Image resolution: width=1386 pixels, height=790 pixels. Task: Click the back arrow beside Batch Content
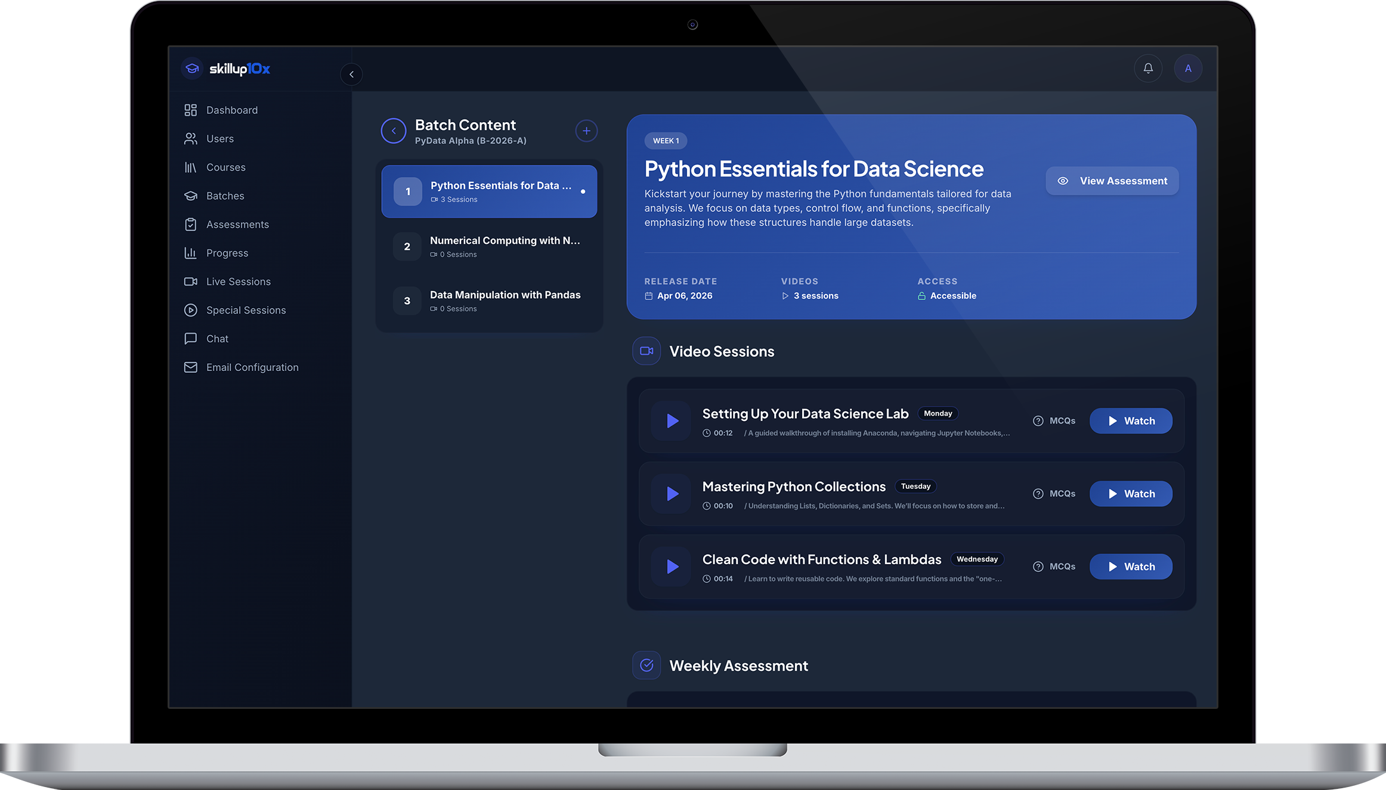(394, 131)
